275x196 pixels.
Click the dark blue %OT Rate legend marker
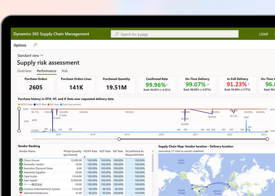pos(35,104)
